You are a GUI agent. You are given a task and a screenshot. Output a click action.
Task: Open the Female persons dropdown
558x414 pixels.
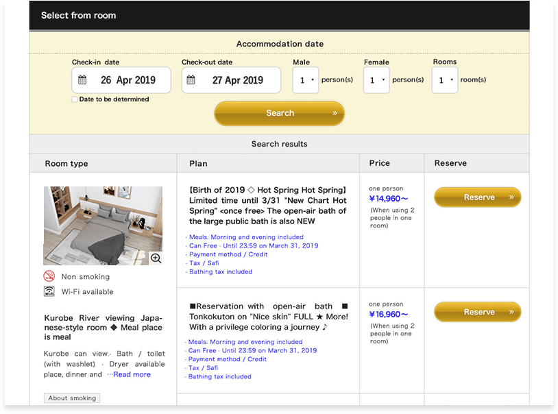(376, 80)
